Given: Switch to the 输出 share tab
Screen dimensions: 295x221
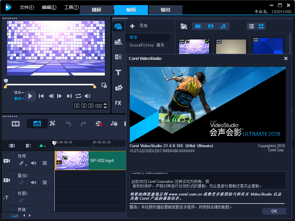Looking at the screenshot, I should pos(165,10).
